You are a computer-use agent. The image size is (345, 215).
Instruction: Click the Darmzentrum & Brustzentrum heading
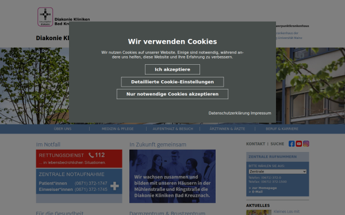167,213
